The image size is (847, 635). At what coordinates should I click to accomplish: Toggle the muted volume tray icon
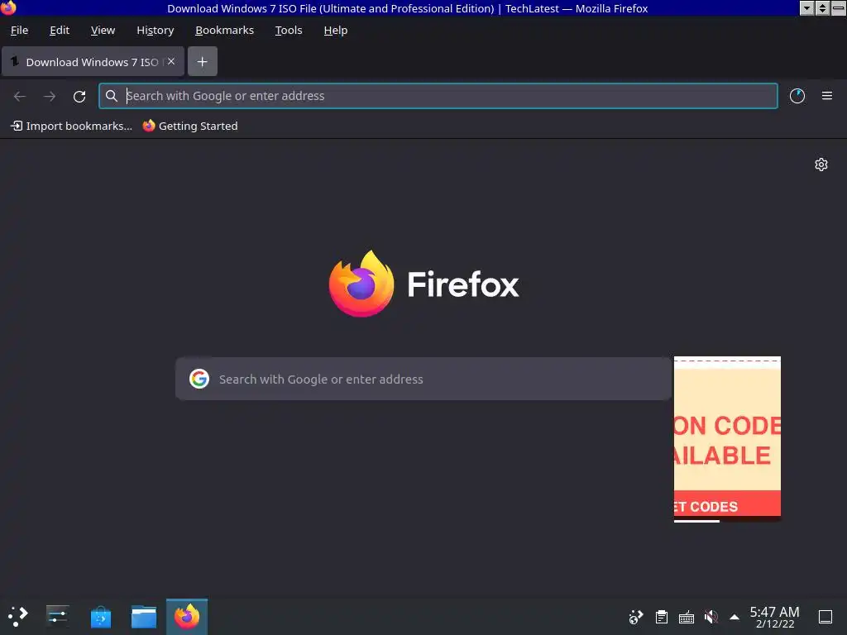pos(711,617)
